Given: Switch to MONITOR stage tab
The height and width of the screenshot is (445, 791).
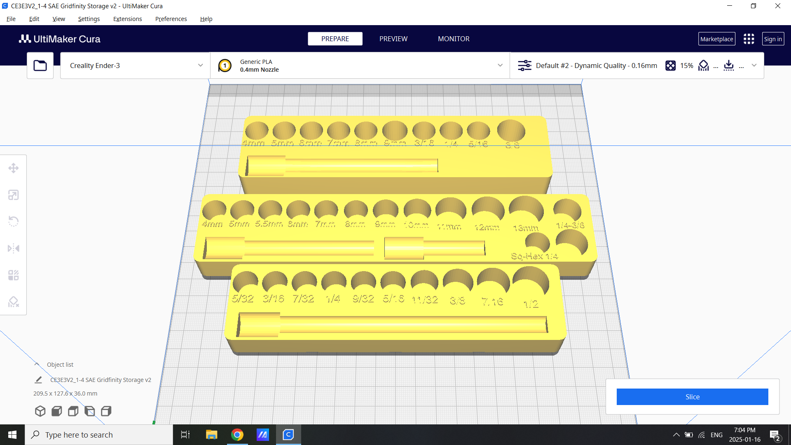Looking at the screenshot, I should (x=454, y=39).
